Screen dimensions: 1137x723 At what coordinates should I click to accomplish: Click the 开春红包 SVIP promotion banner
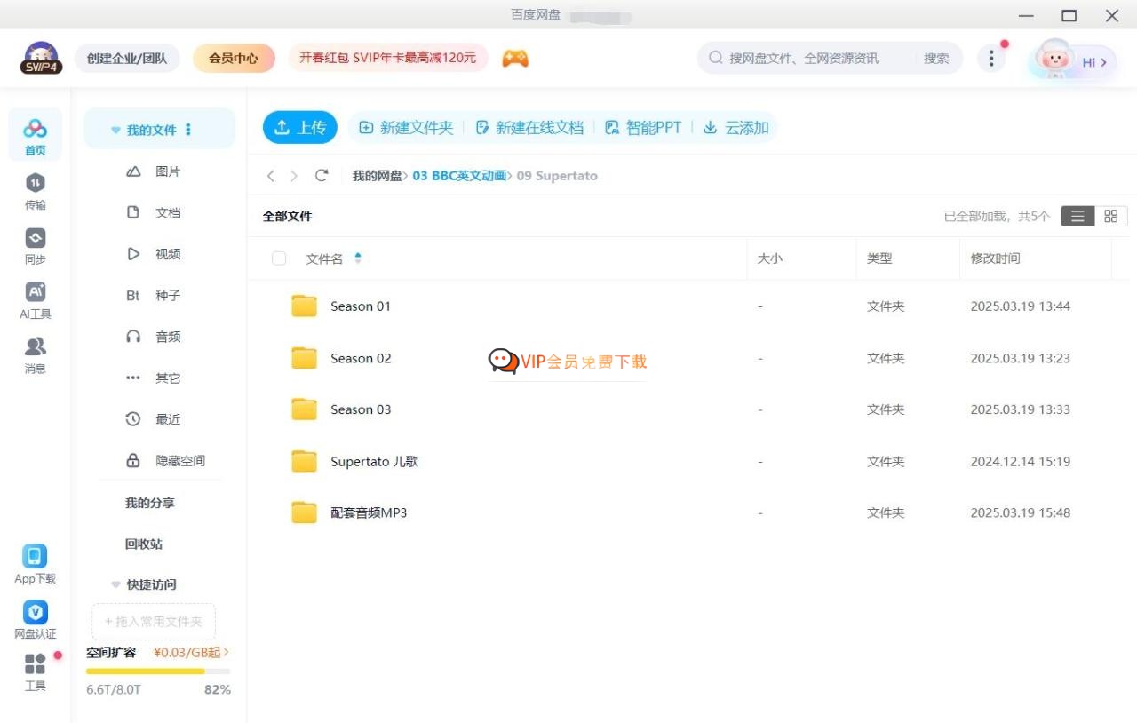tap(388, 59)
